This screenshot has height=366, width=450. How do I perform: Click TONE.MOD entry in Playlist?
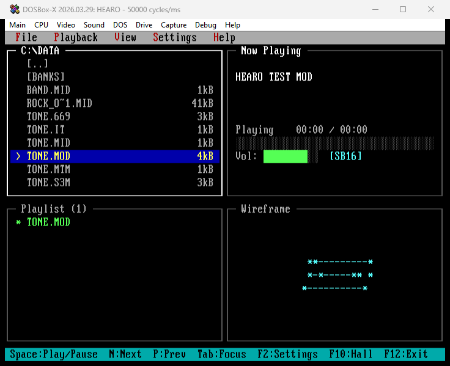click(x=48, y=222)
